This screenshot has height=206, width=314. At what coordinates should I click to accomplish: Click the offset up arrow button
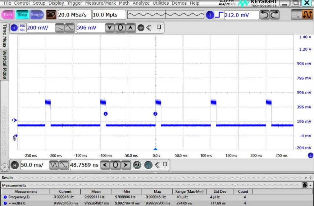(x=130, y=28)
